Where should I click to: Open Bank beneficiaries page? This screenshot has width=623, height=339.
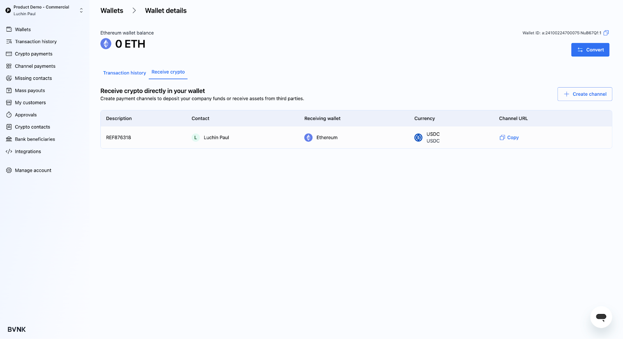pyautogui.click(x=35, y=139)
